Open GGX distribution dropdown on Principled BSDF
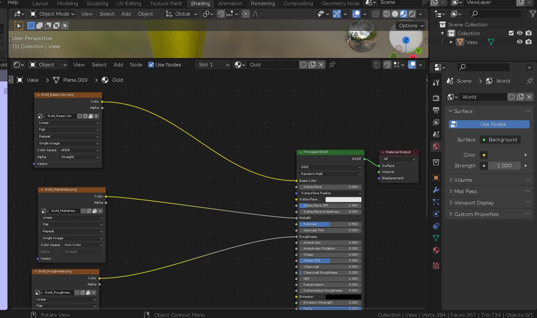 (330, 167)
